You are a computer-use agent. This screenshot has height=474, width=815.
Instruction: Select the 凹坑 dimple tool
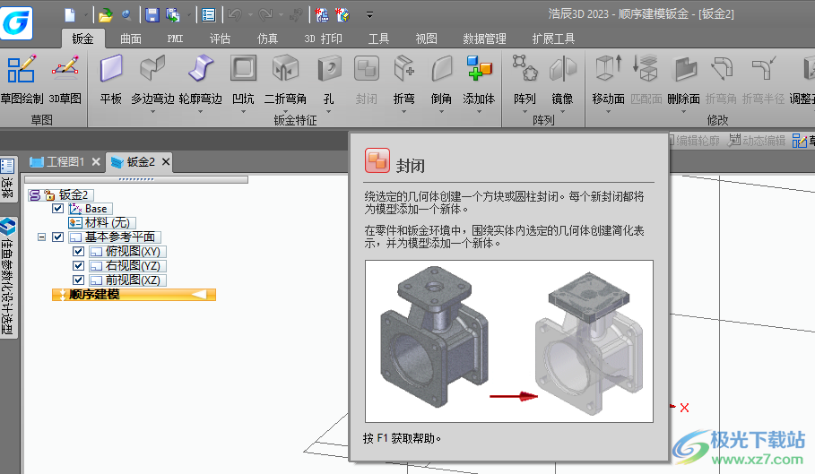point(243,79)
